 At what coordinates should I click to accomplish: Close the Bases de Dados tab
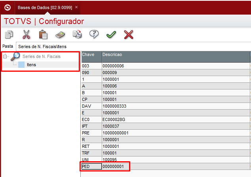point(76,7)
